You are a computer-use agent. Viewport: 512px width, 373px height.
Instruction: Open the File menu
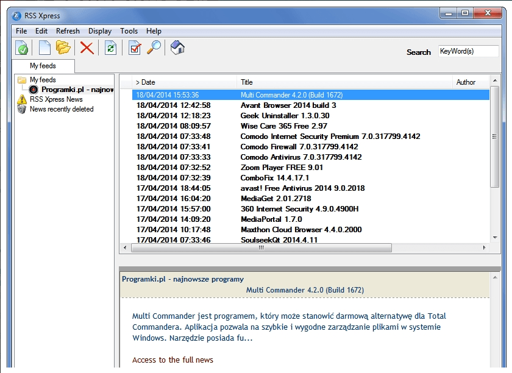click(21, 31)
